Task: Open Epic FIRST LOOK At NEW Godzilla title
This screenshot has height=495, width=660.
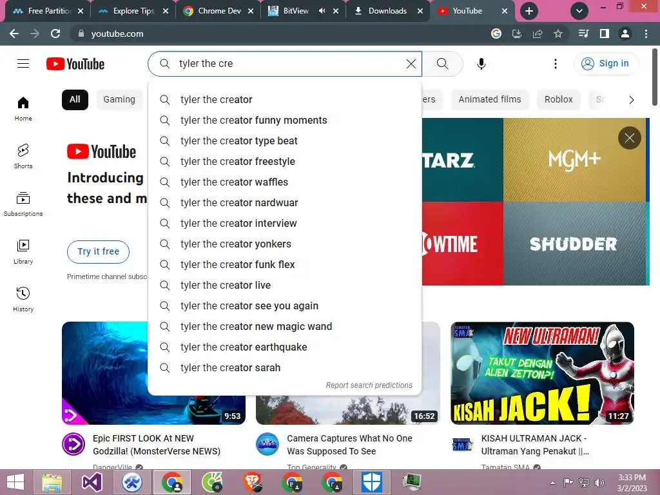Action: (x=157, y=445)
